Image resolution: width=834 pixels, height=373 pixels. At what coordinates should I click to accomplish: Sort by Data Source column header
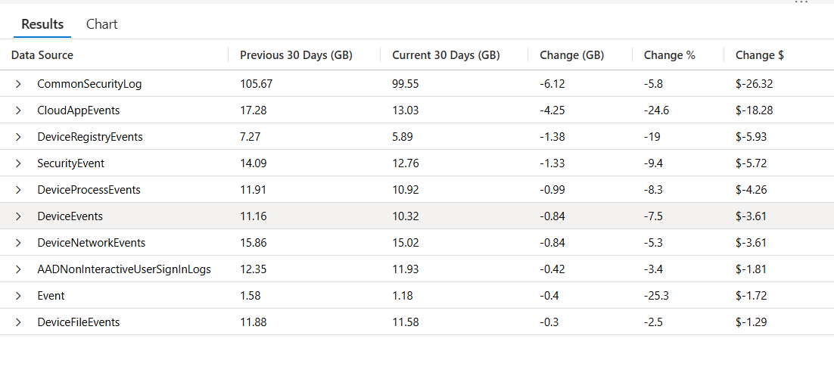[x=42, y=55]
